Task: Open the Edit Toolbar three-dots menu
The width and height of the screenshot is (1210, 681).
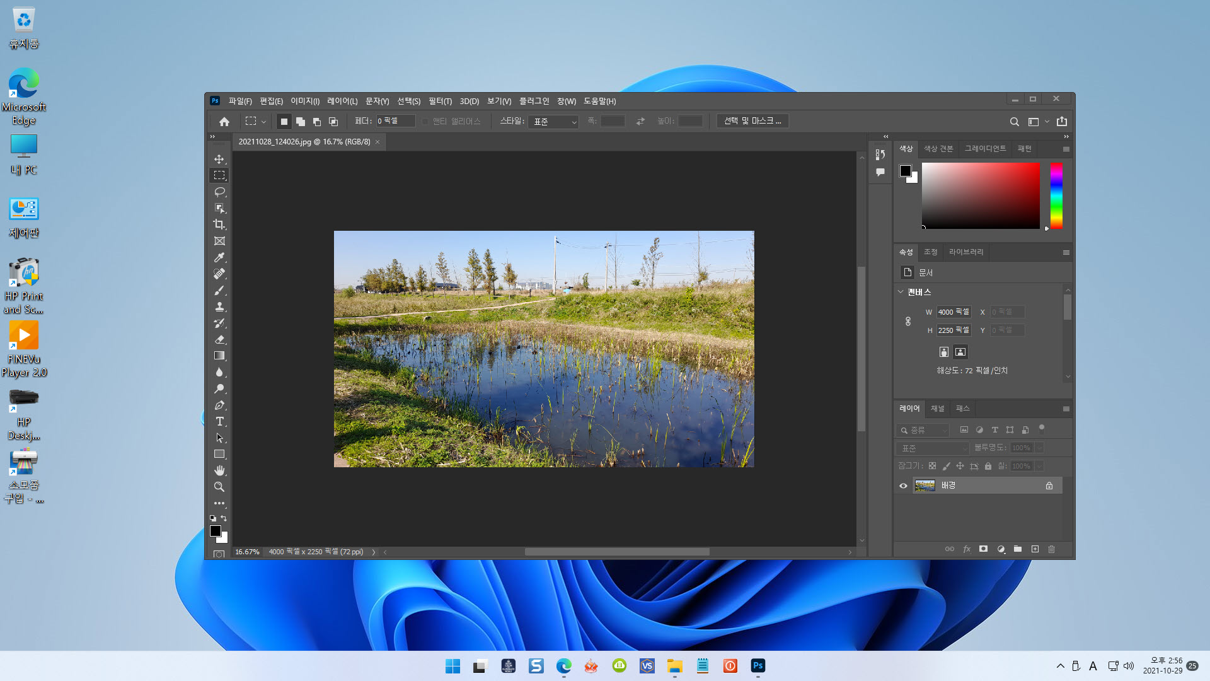Action: (x=219, y=503)
